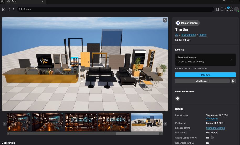
Task: Expand the Select a License dropdown
Action: click(205, 59)
